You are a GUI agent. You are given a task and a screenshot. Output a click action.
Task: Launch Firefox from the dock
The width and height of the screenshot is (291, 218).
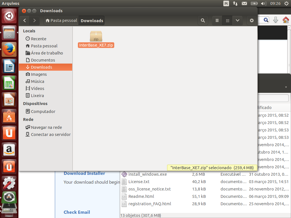click(9, 50)
